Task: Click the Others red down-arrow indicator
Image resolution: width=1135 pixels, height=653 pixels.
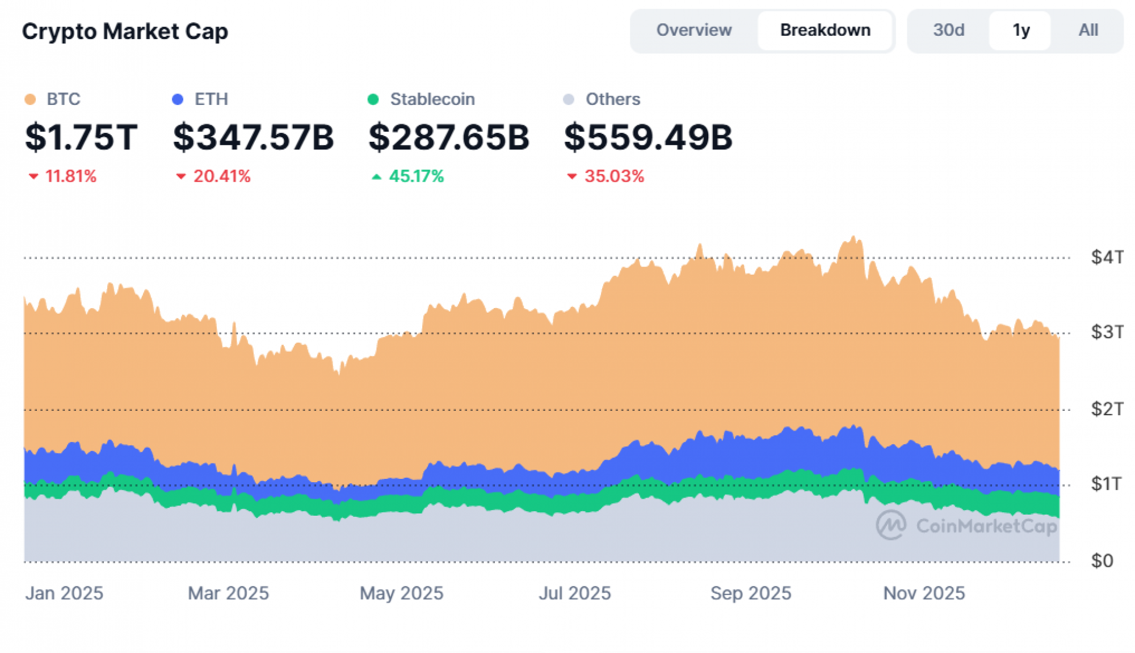Action: click(572, 176)
